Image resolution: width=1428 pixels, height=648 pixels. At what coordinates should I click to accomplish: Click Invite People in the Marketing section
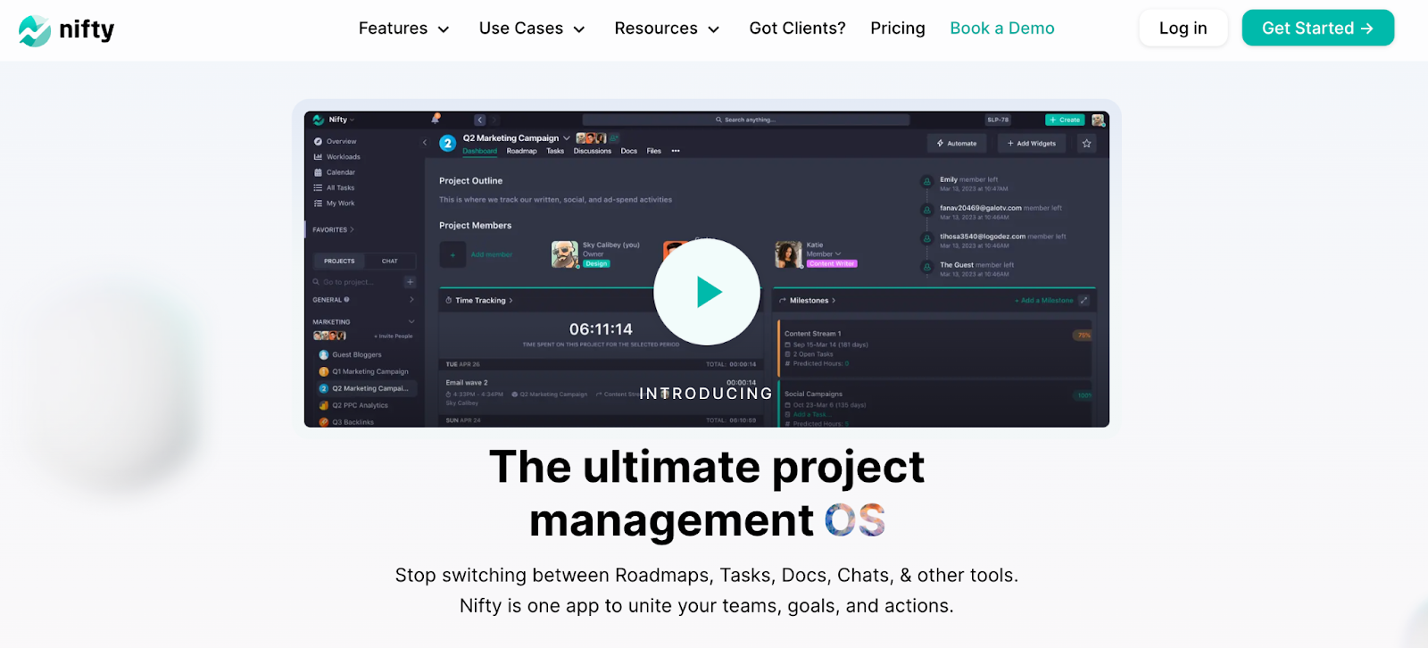(x=394, y=336)
